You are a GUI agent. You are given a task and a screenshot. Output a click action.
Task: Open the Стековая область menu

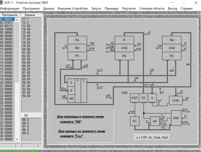click(152, 9)
